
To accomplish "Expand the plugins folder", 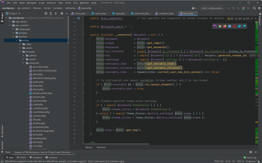I will pos(13,33).
